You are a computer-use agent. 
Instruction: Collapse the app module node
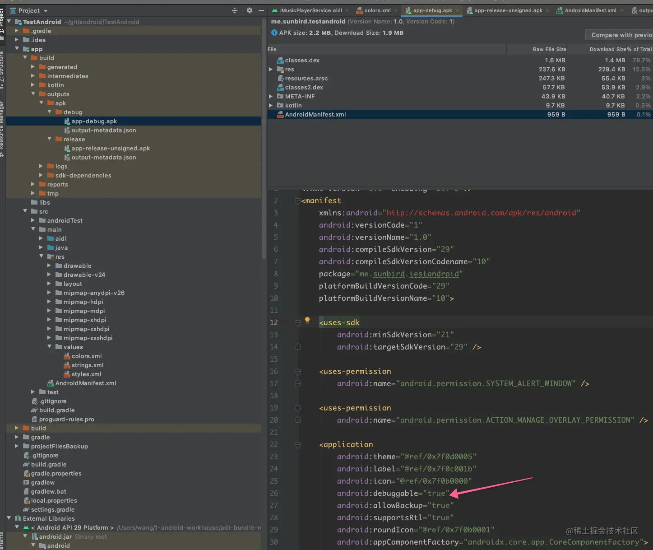17,48
